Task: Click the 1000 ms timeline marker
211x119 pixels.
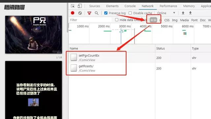Action: (83, 26)
